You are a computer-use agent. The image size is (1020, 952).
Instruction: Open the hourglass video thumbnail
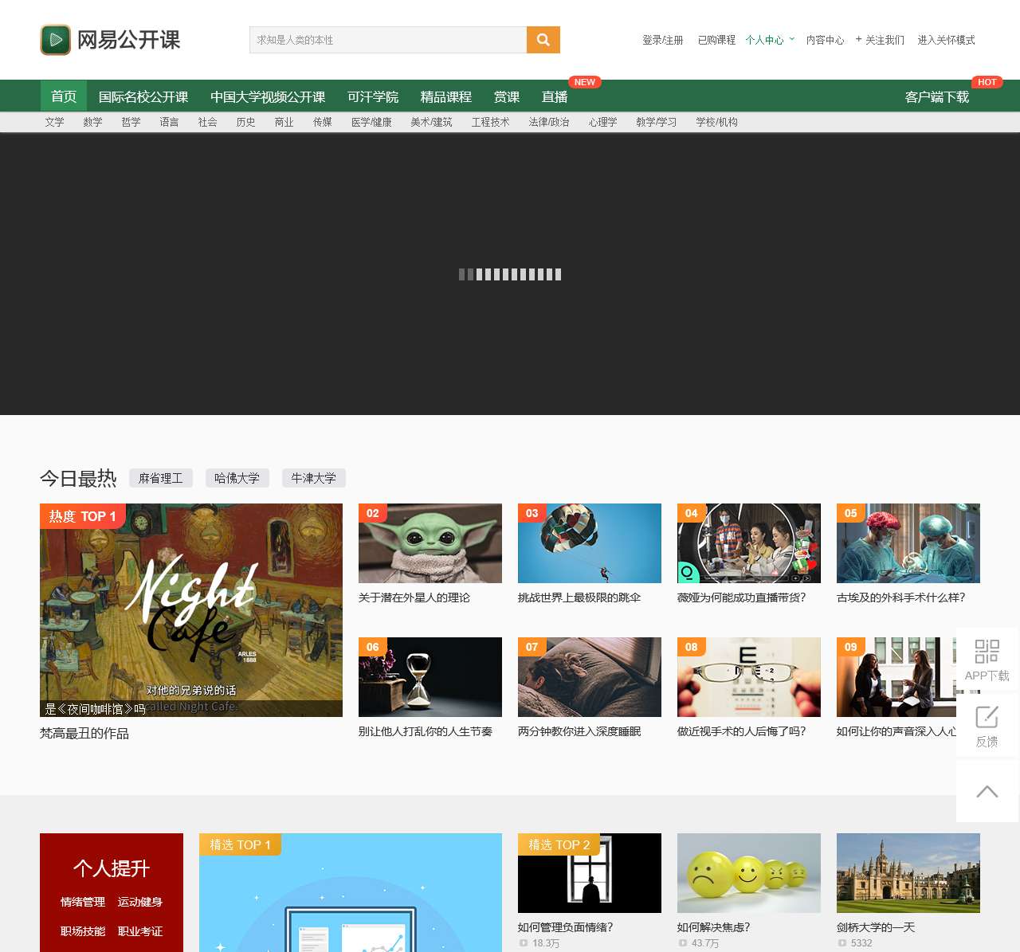430,677
